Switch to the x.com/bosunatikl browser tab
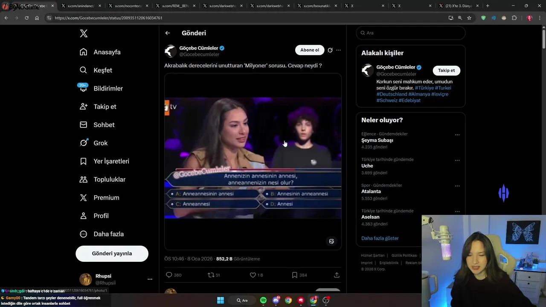The height and width of the screenshot is (307, 546). point(317,6)
